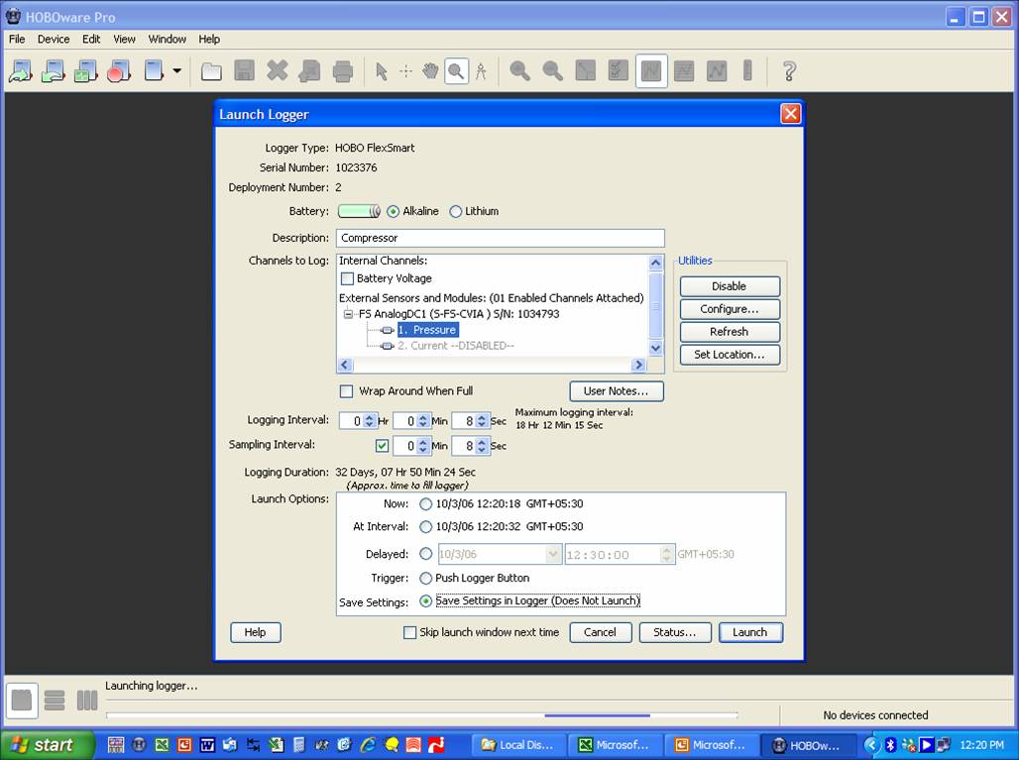Open toolbar dropdown arrow beside device icons

click(x=177, y=71)
